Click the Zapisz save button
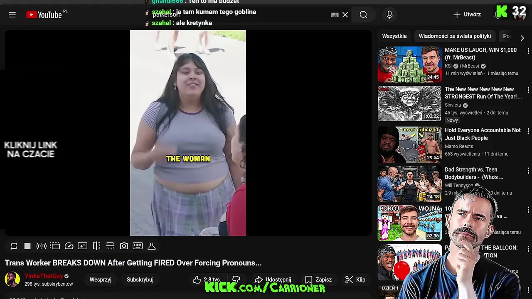 click(318, 279)
